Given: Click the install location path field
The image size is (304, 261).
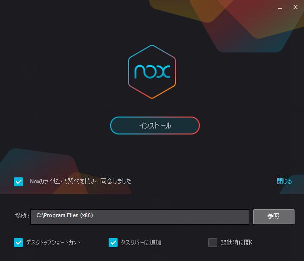Looking at the screenshot, I should [140, 217].
